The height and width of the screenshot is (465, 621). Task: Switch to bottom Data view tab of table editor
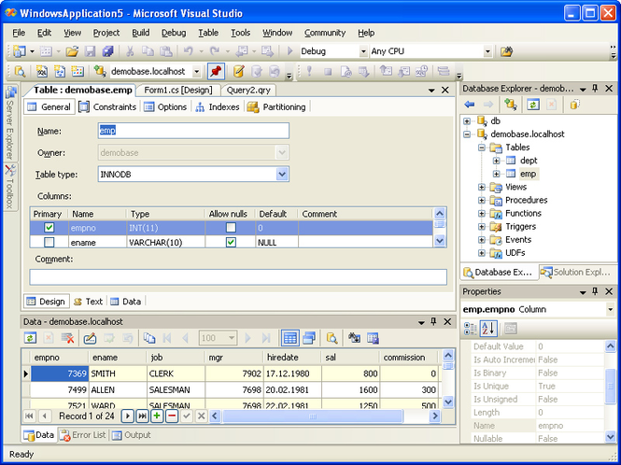126,302
